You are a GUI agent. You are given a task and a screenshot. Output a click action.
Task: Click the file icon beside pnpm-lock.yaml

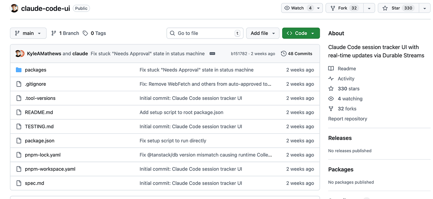tap(19, 155)
